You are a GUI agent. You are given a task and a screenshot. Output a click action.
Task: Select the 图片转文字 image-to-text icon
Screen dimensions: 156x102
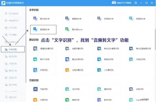[x=35, y=19]
